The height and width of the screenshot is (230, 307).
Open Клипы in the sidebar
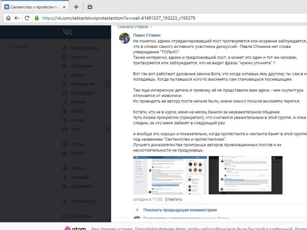pos(77,120)
